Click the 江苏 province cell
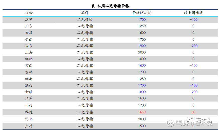Viewport: 219px width, 130px height. 29,98
